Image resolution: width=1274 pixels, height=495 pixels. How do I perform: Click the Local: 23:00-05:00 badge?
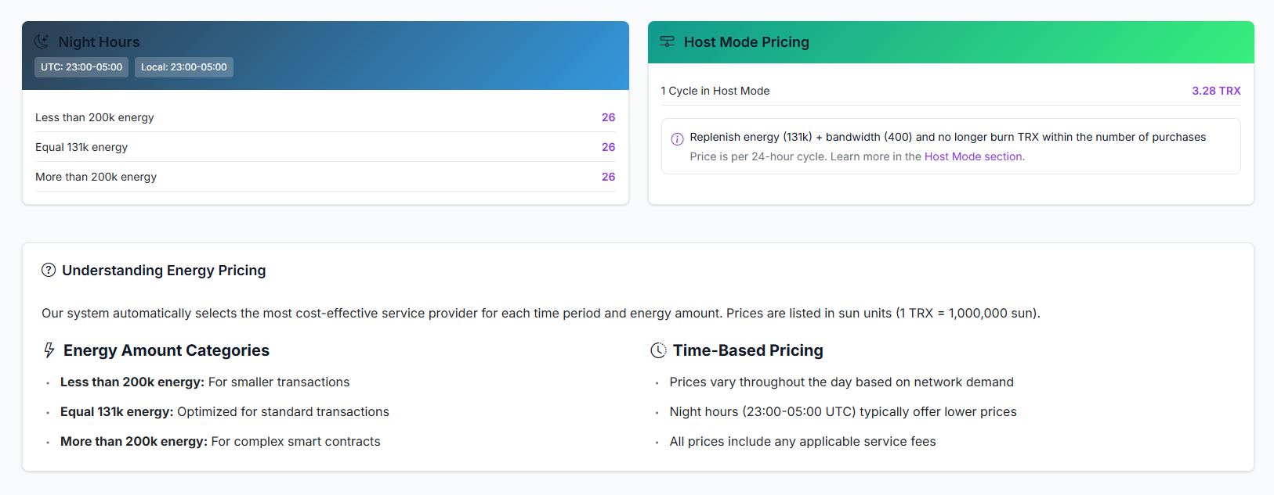click(x=184, y=67)
